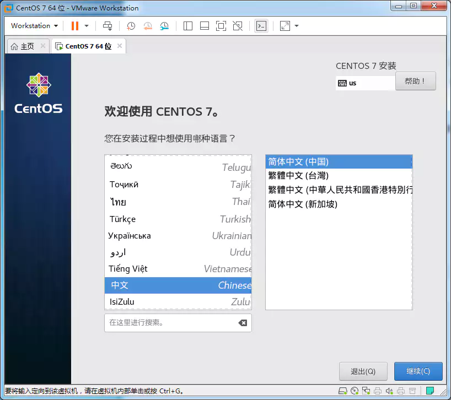Select the CentOS 7 64 位 tab
The height and width of the screenshot is (400, 451).
(x=85, y=46)
